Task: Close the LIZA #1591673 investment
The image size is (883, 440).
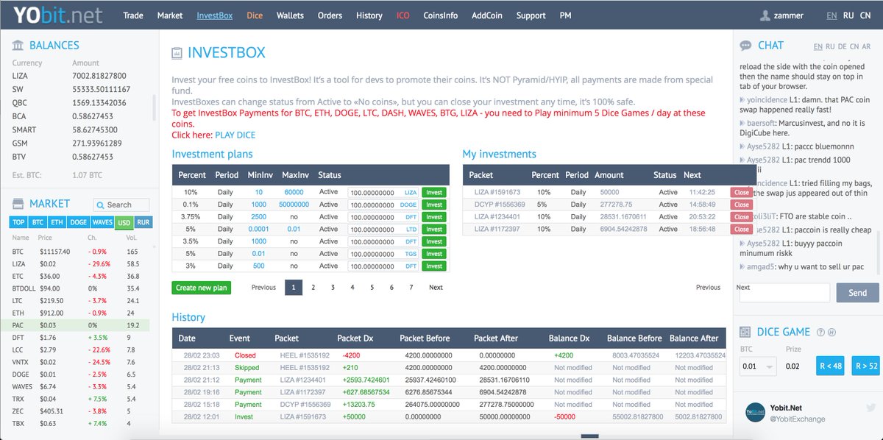Action: 741,192
